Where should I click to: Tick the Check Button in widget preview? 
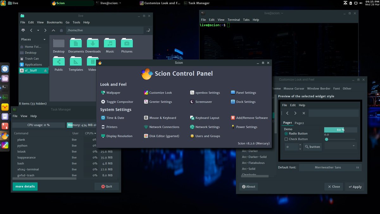pyautogui.click(x=296, y=139)
